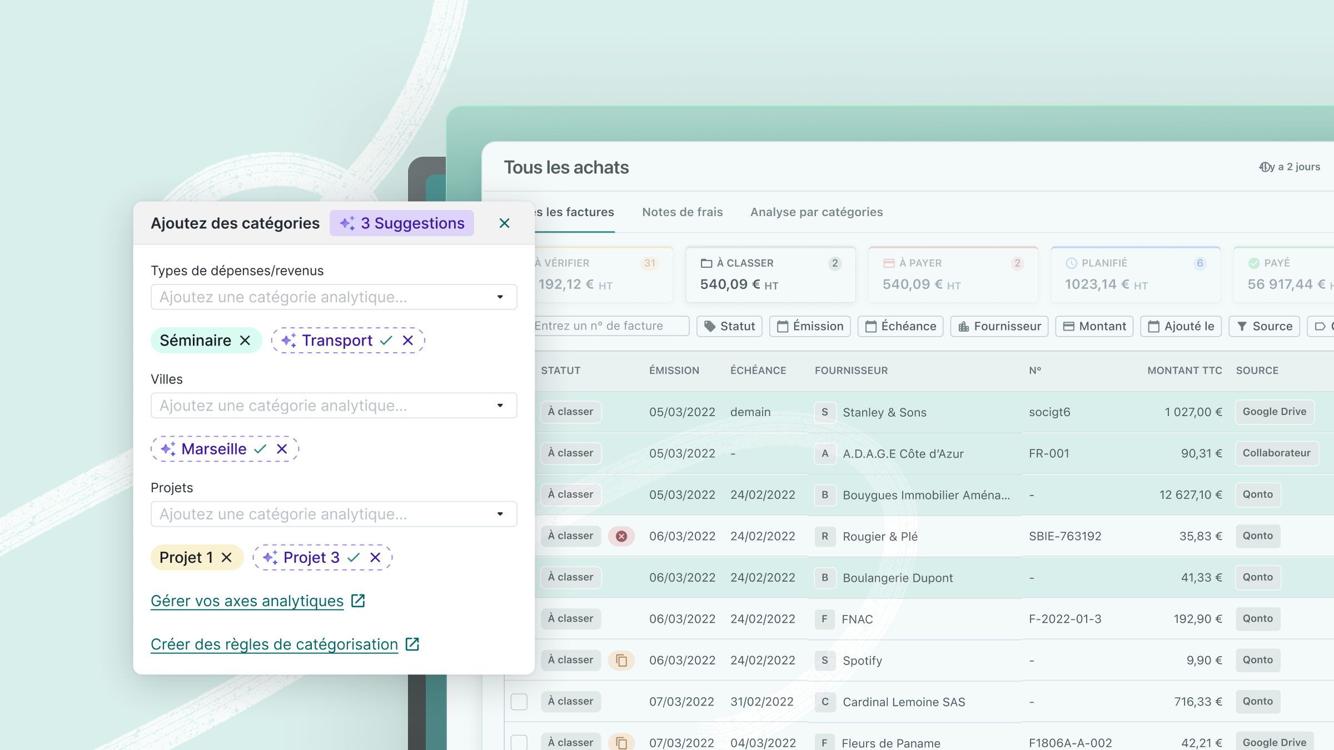Dismiss the Transport suggestion
This screenshot has width=1334, height=750.
coord(408,341)
